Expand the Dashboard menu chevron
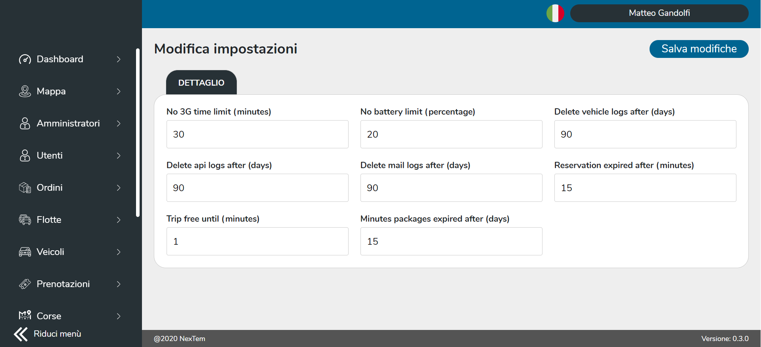 click(119, 59)
